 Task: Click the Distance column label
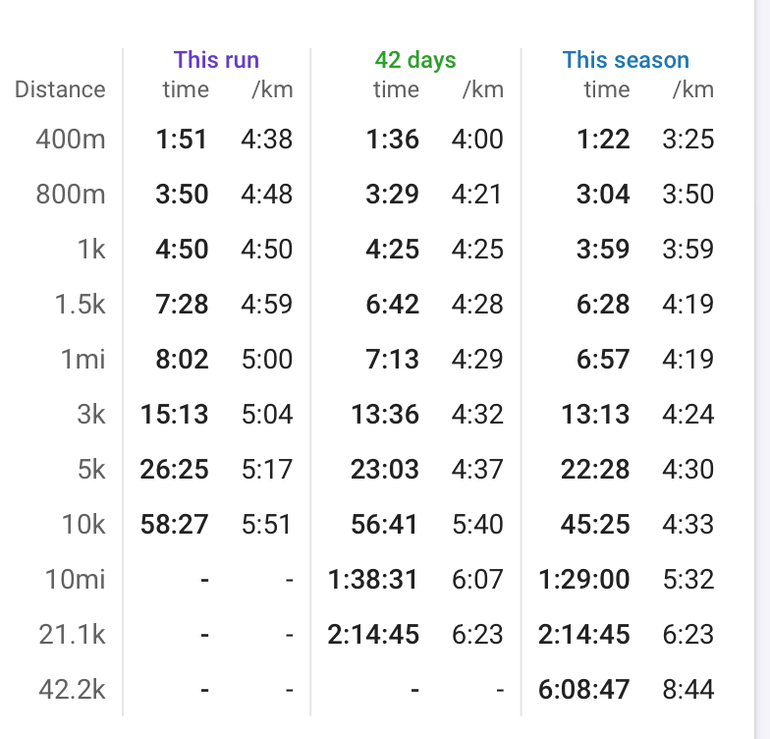(60, 89)
